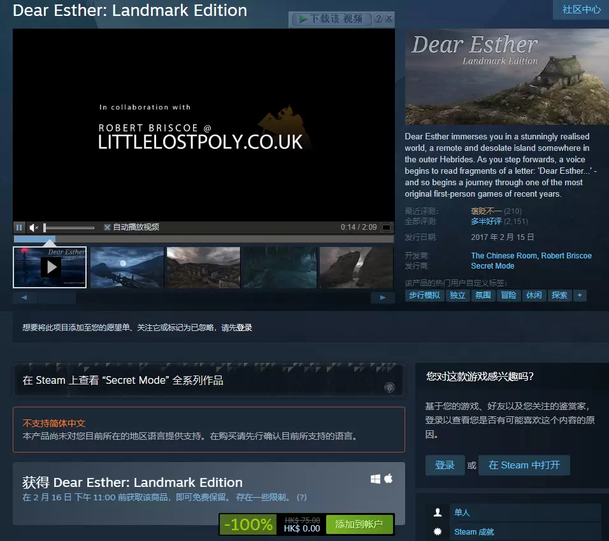Open the dark cave screenshot thumbnail
The width and height of the screenshot is (609, 541).
pyautogui.click(x=280, y=267)
